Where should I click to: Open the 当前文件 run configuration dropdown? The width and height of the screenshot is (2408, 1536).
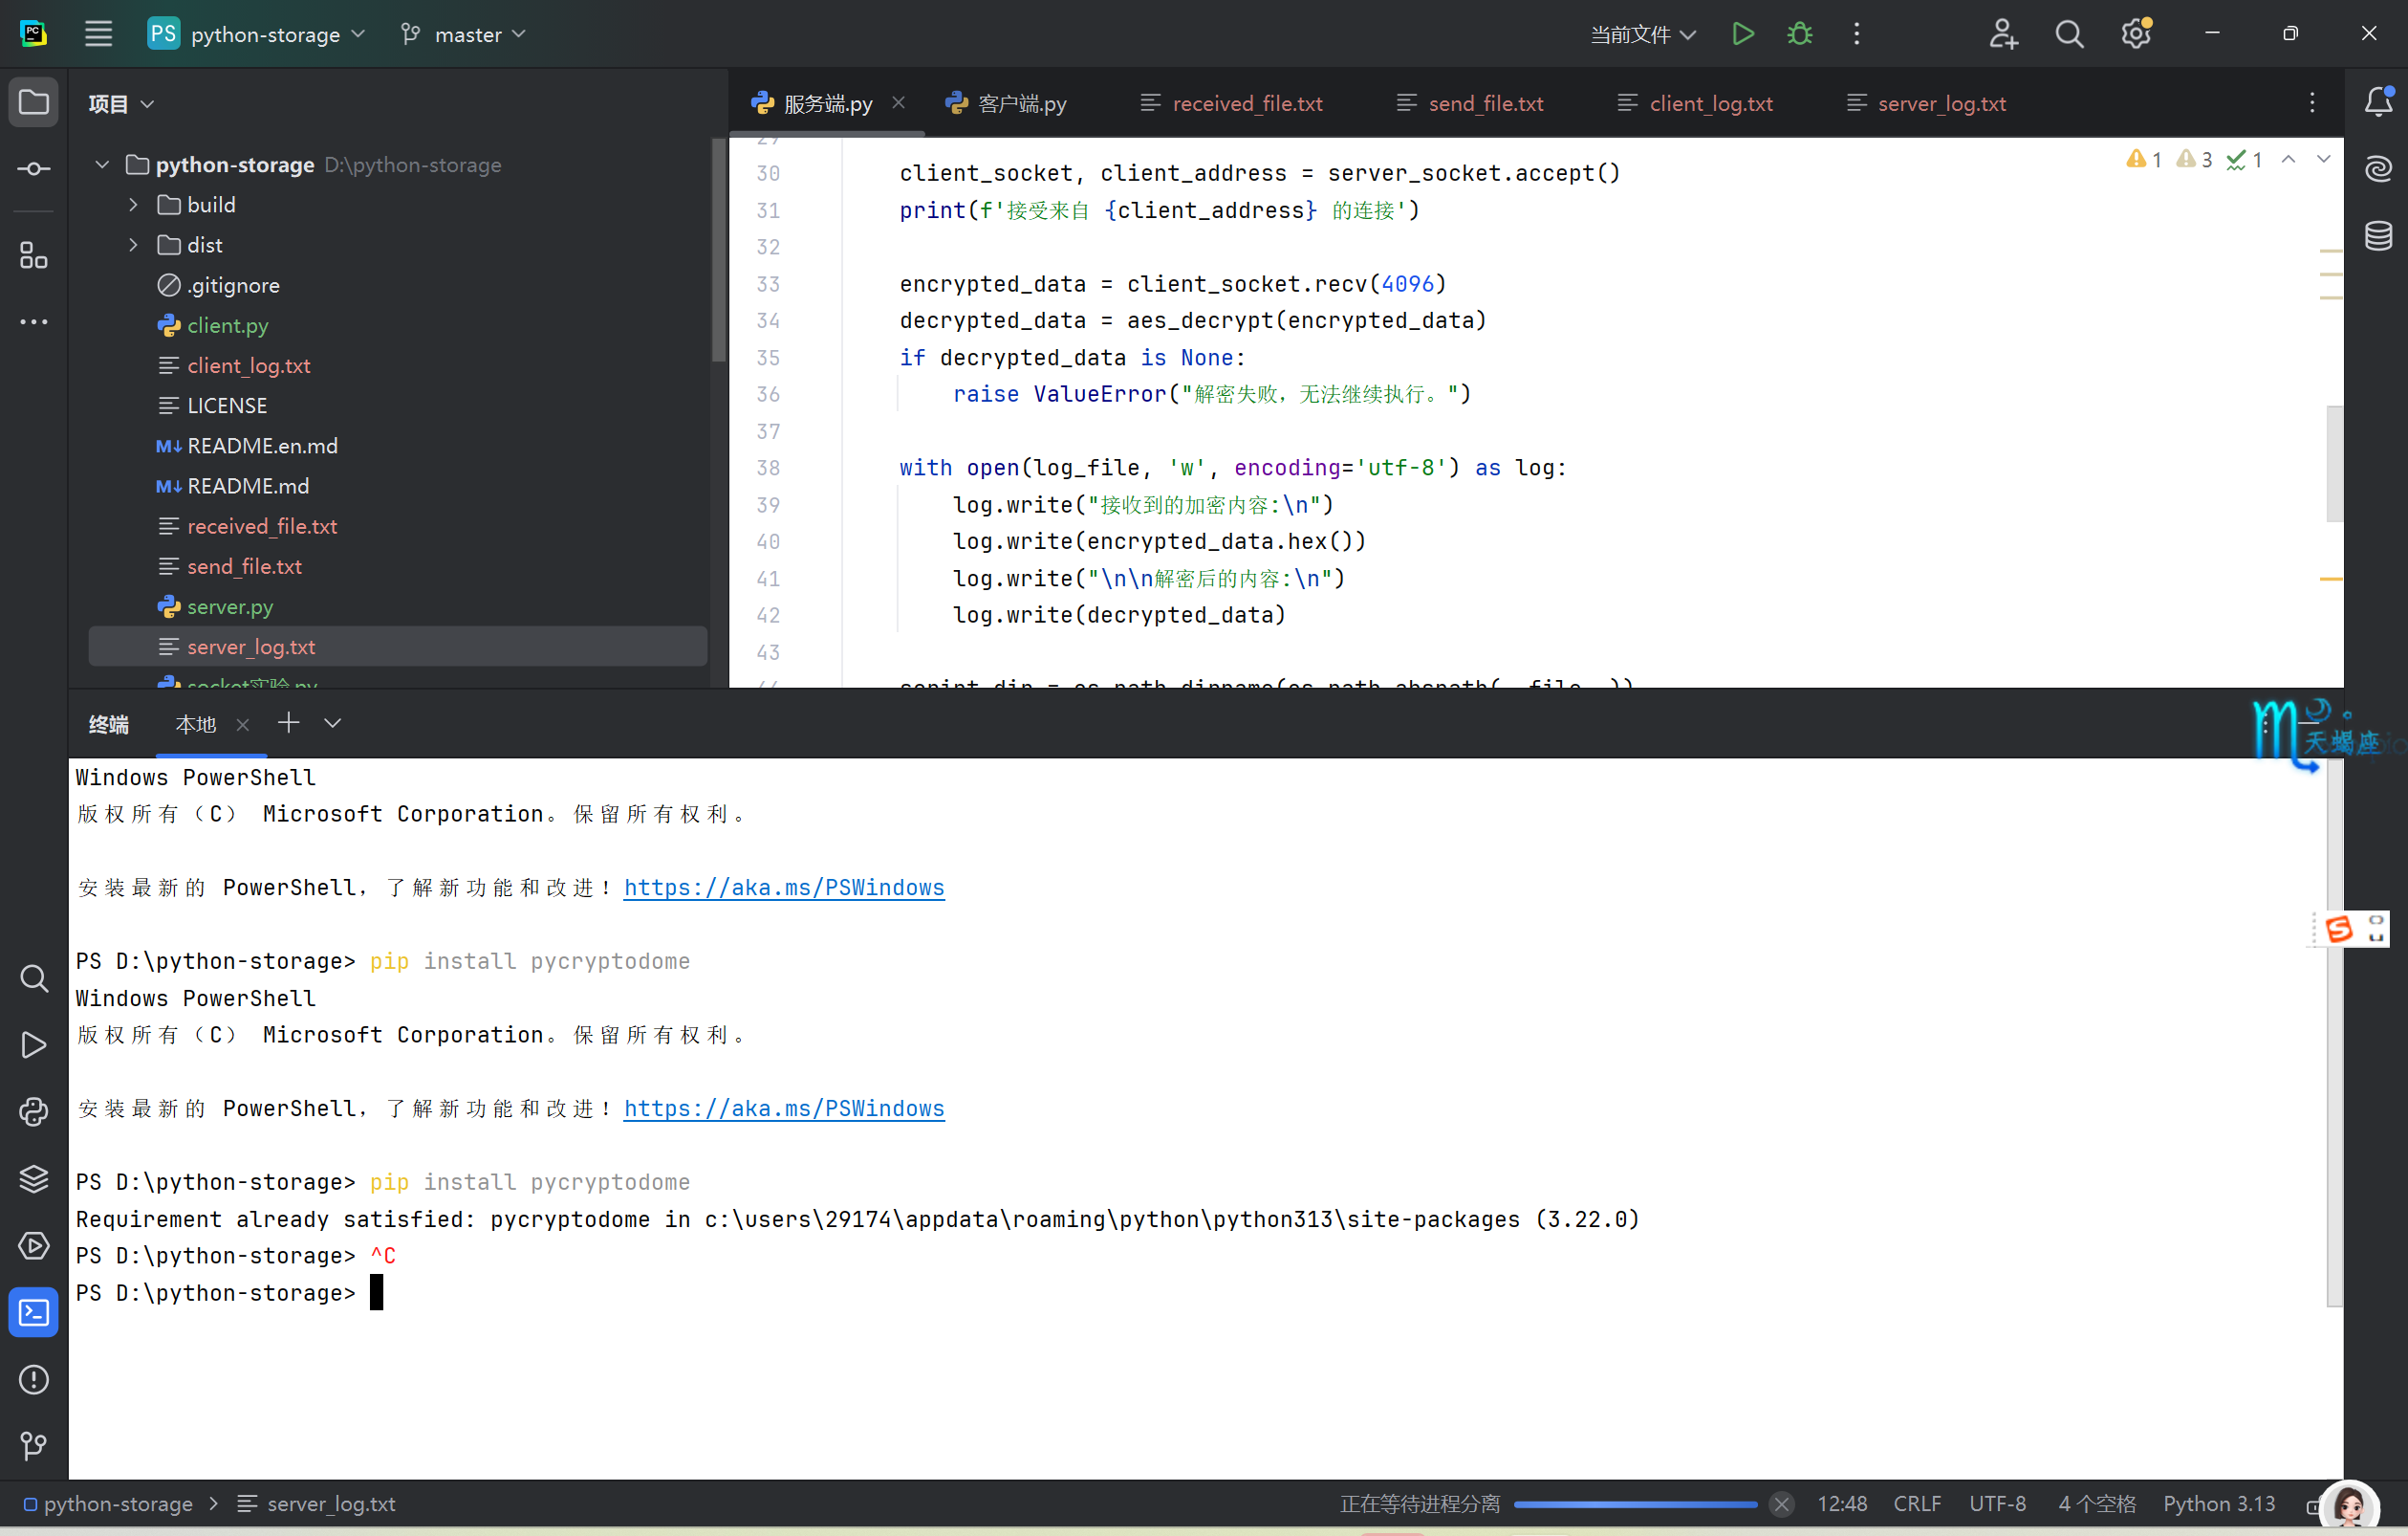[x=1642, y=34]
